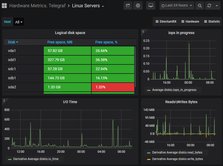Click the zoom out magnifier icon

pos(200,5)
